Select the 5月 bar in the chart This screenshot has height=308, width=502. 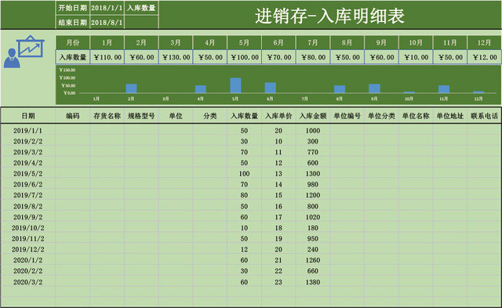(235, 85)
